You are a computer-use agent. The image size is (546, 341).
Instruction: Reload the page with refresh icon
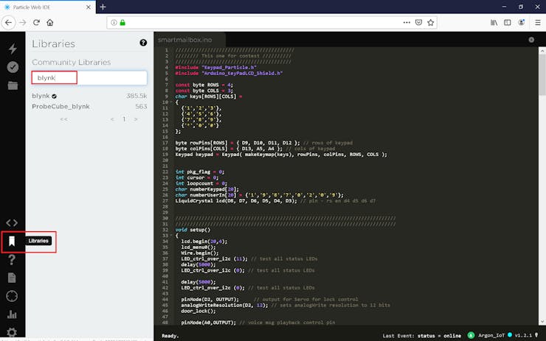[36, 23]
